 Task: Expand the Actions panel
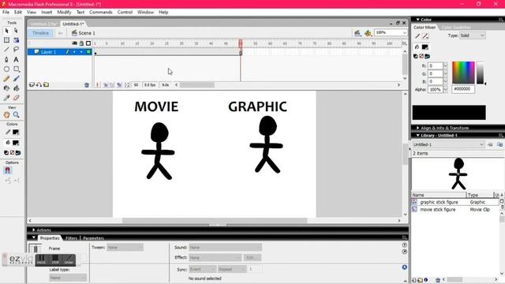(x=33, y=230)
